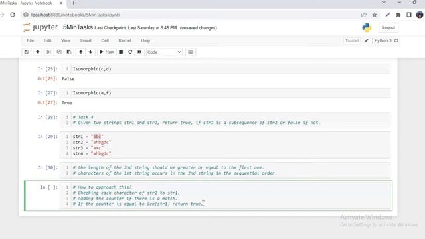425x239 pixels.
Task: Click comment 'Adding the counter if there is a match'
Action: click(x=125, y=199)
